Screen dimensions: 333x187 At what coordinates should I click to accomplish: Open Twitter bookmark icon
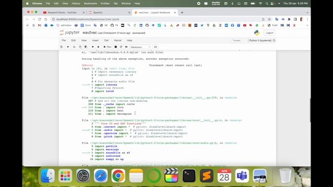tap(202, 25)
